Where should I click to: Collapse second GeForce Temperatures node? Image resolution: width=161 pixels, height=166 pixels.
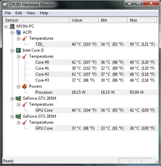point(18,123)
